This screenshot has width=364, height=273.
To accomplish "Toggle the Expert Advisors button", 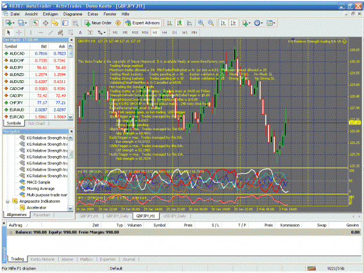I will tap(143, 23).
